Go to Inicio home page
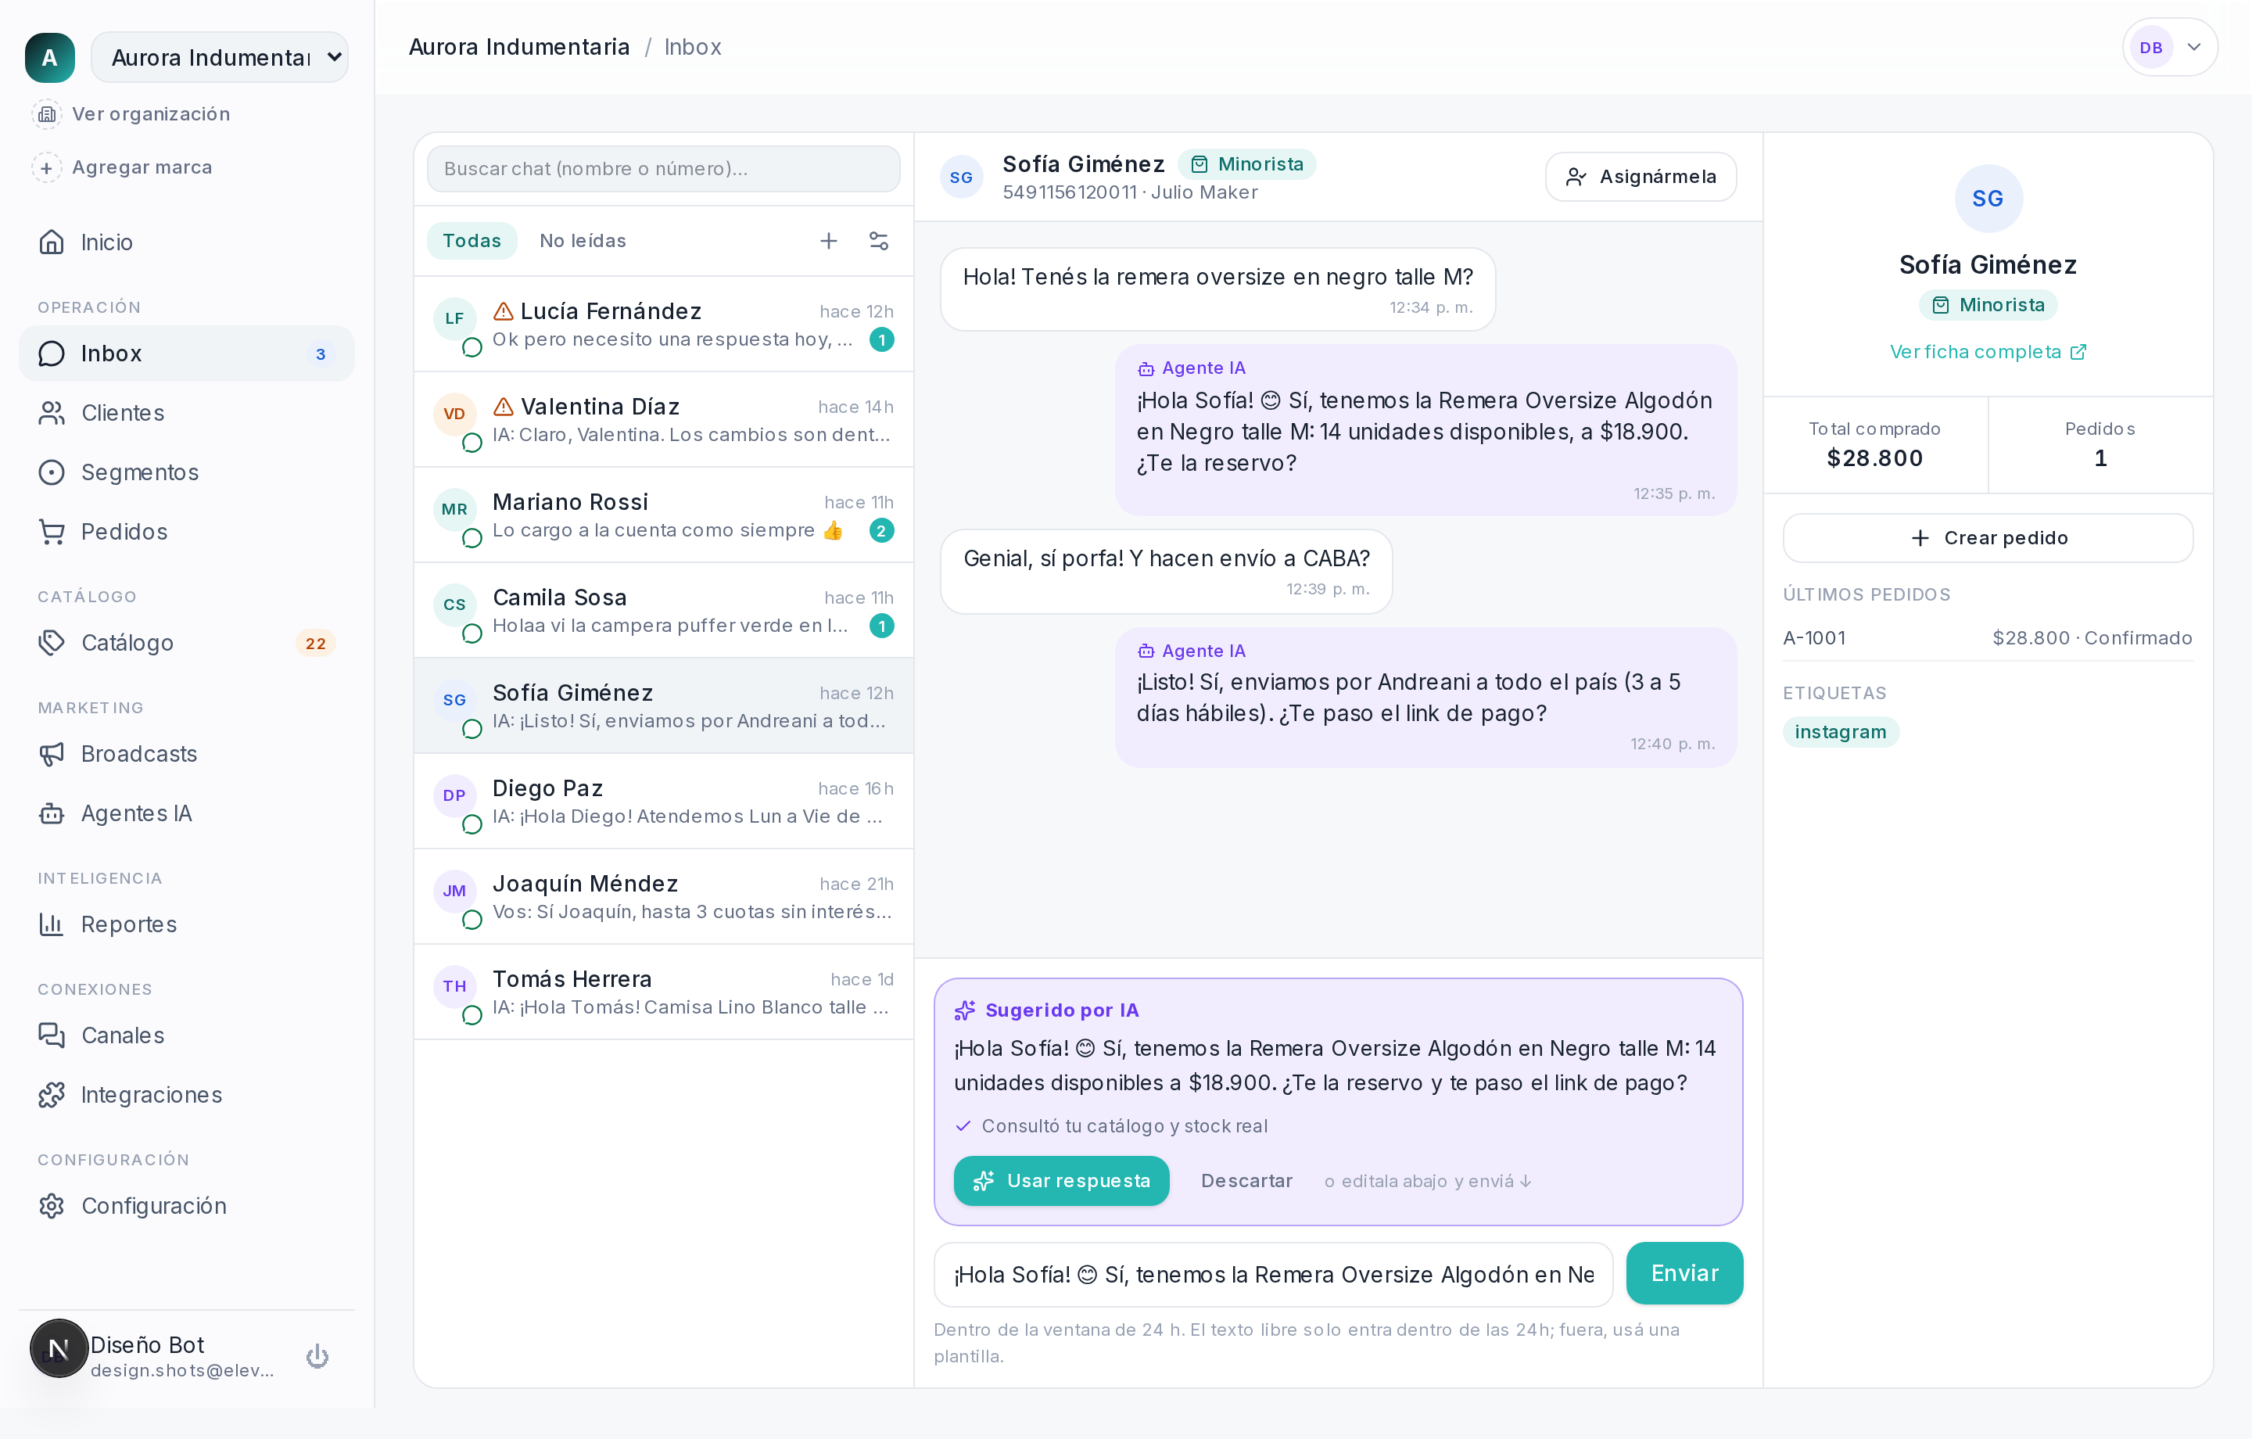Viewport: 2252px width, 1439px height. [x=186, y=242]
